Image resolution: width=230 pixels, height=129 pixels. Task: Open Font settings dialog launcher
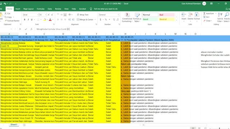(x=54, y=24)
